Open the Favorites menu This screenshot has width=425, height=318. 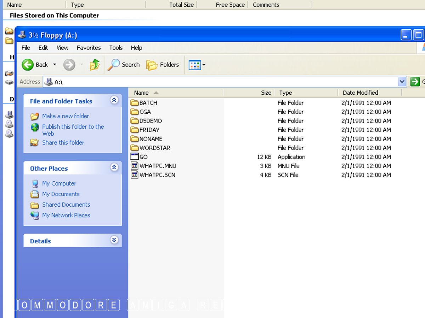[89, 48]
